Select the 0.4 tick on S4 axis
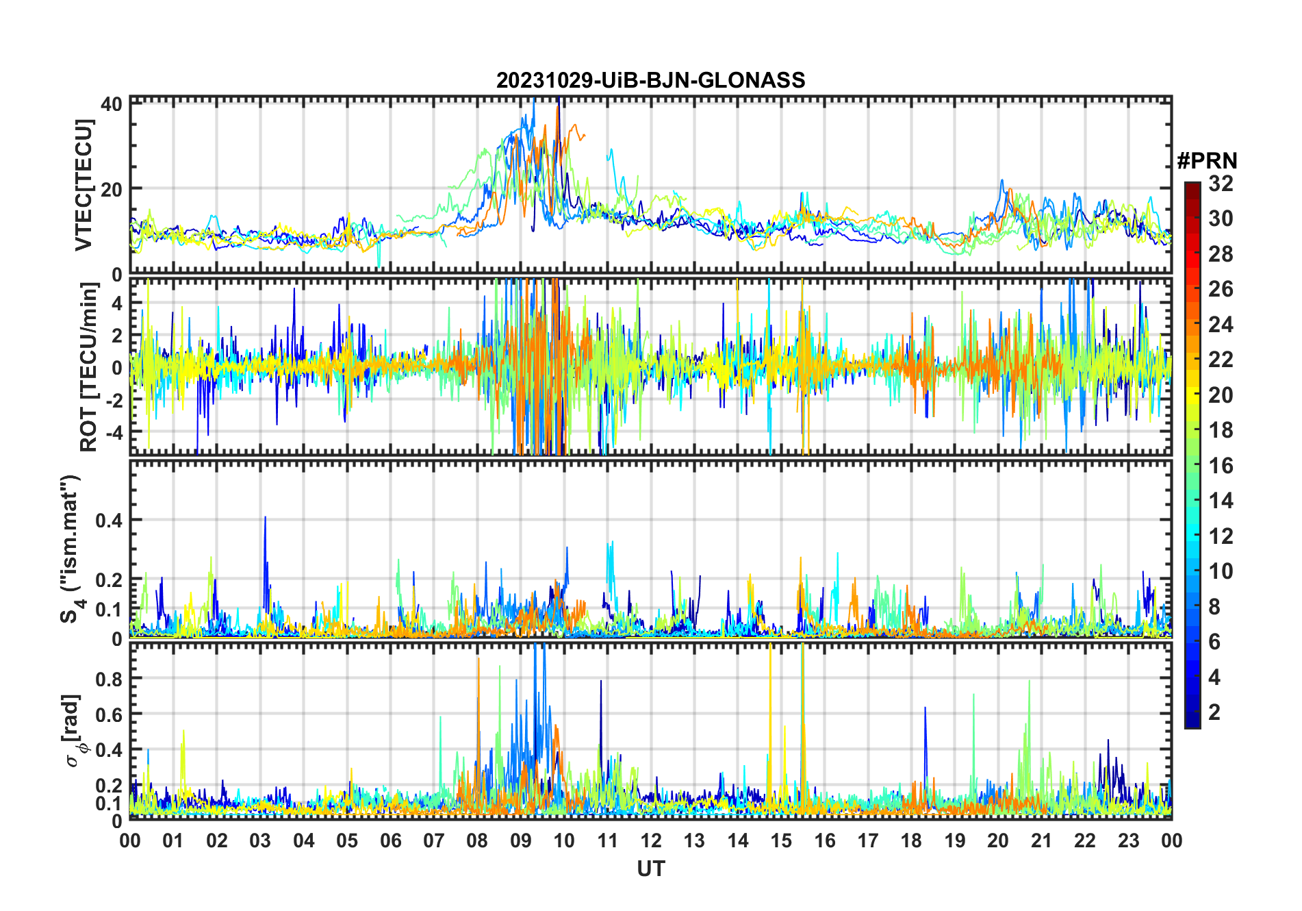This screenshot has width=1302, height=911. 108,521
